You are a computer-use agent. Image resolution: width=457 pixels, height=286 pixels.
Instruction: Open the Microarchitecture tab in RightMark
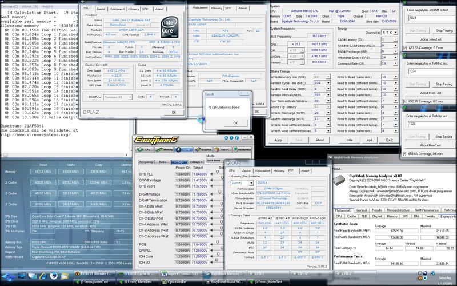point(398,210)
